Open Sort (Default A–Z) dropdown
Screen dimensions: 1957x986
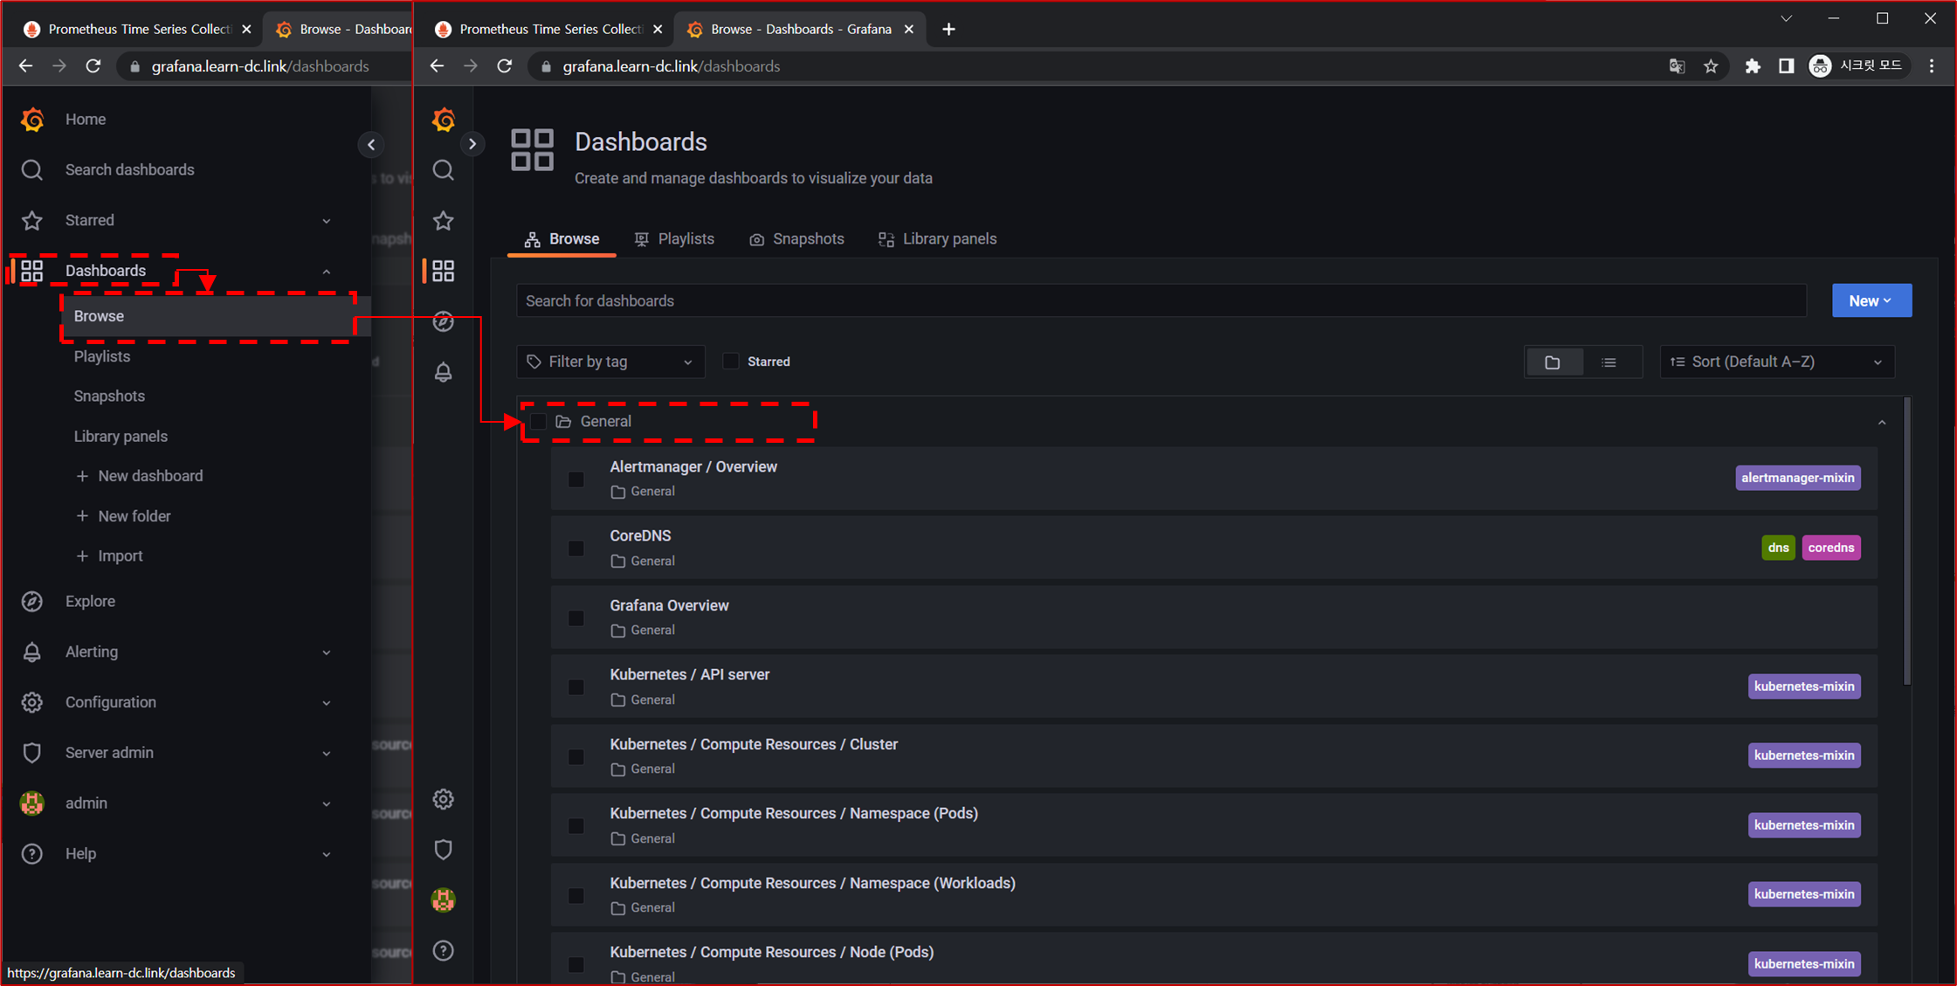tap(1776, 362)
